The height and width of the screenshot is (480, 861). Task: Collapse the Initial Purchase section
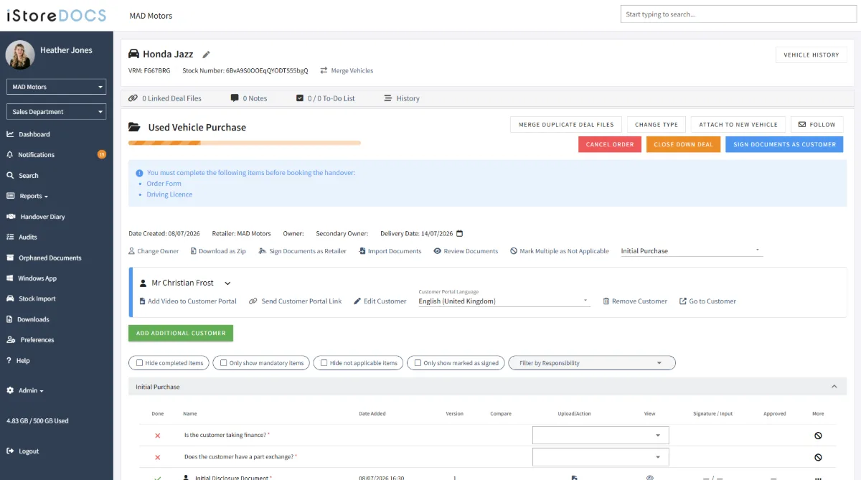pos(834,387)
